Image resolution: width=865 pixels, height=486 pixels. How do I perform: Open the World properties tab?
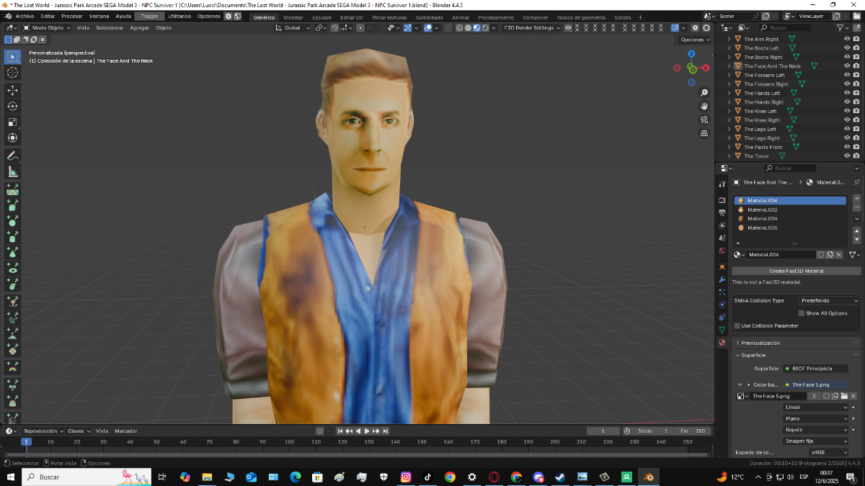[x=722, y=251]
